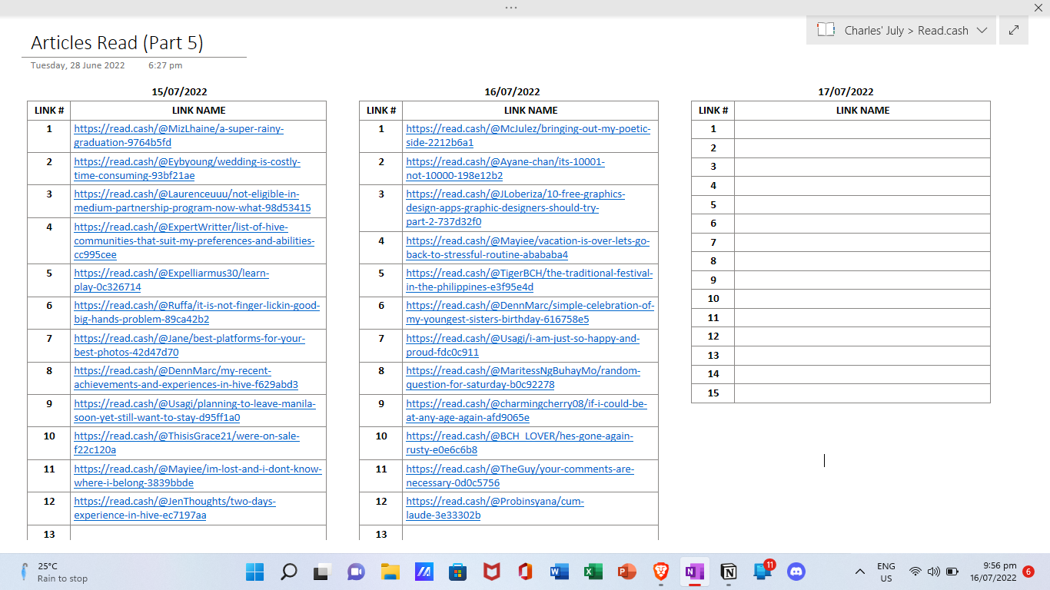Expand page to full view

[x=1014, y=30]
